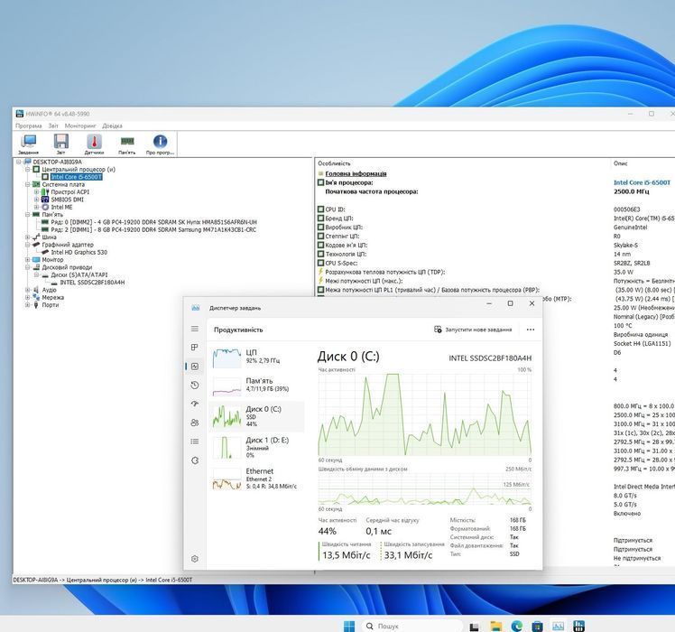Viewport: 675px width, 632px height.
Task: Maximize the Task Manager window
Action: click(x=510, y=303)
